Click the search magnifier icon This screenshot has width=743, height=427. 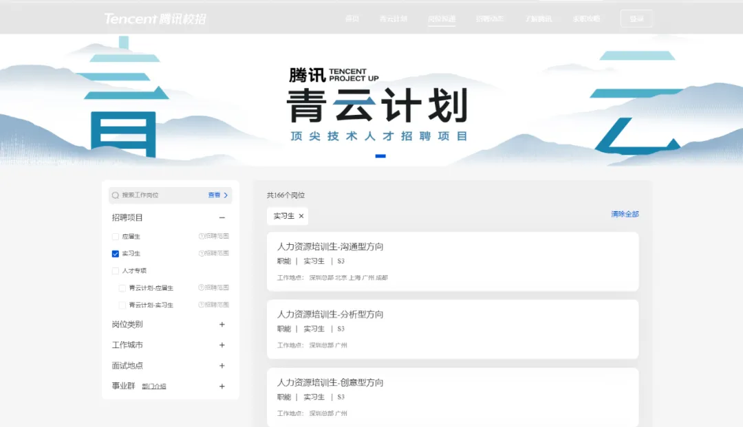pos(115,195)
